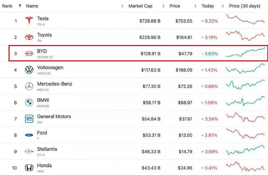
Task: Click the Toyota logo icon
Action: point(29,37)
